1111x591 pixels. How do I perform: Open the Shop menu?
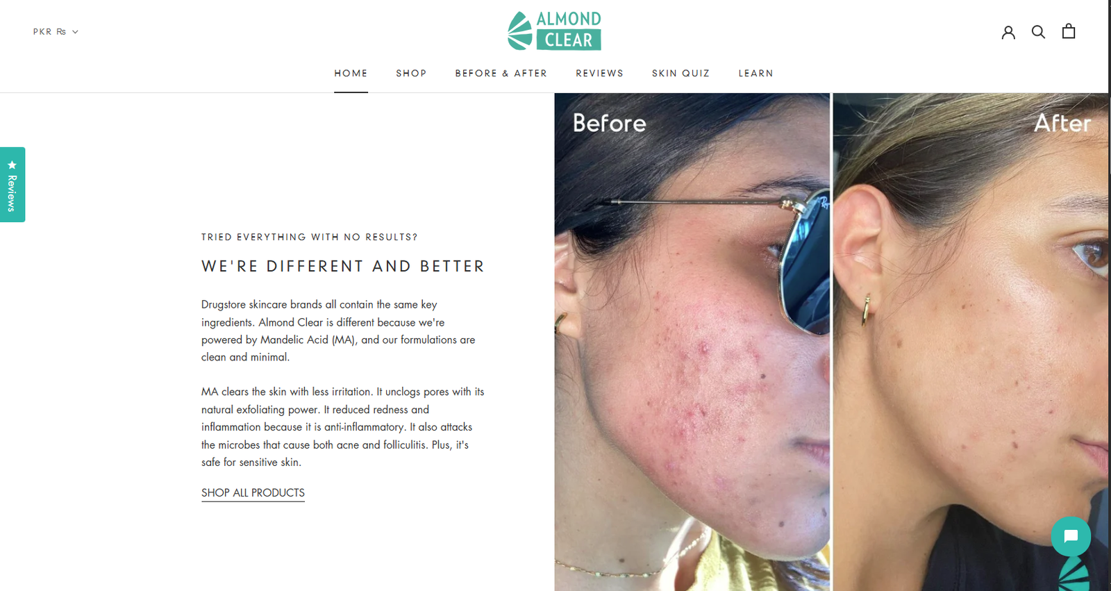click(x=411, y=74)
